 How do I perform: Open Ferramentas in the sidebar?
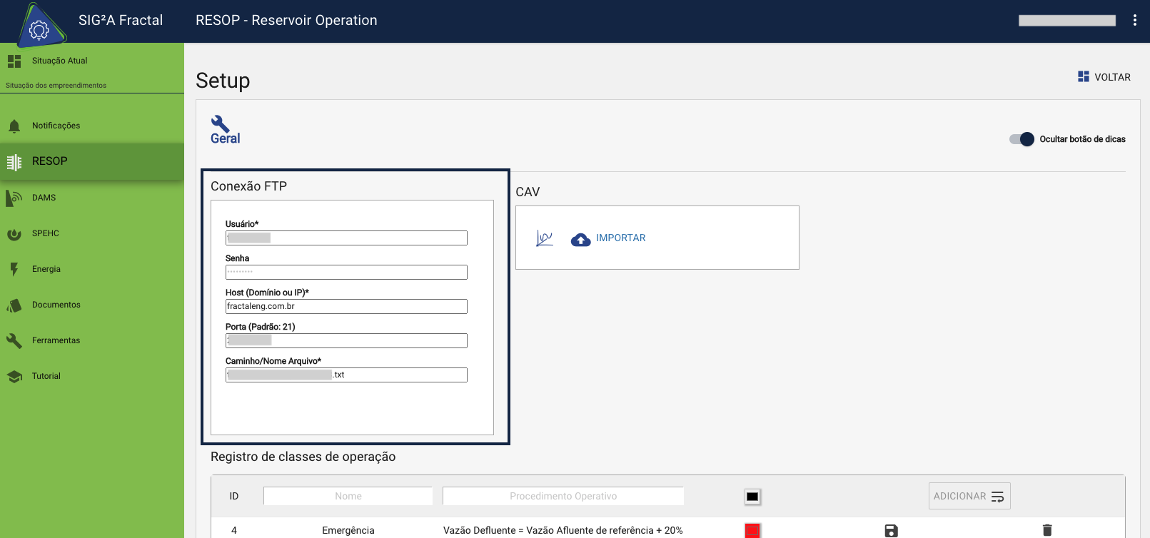click(x=56, y=340)
